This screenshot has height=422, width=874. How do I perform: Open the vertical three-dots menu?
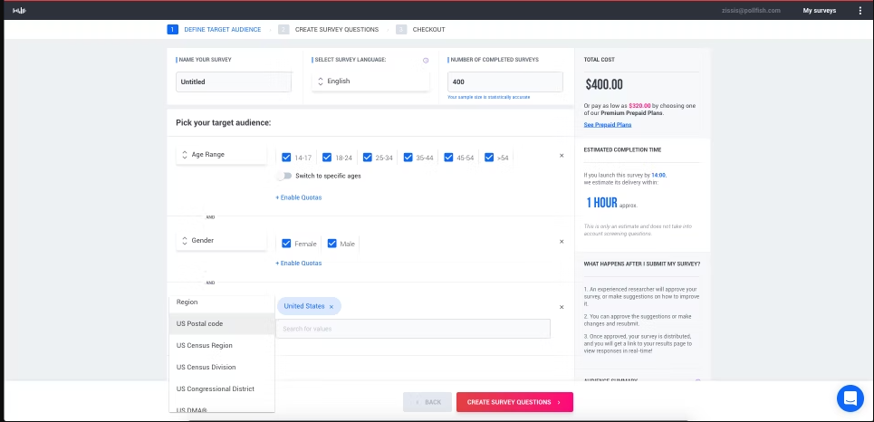(860, 11)
